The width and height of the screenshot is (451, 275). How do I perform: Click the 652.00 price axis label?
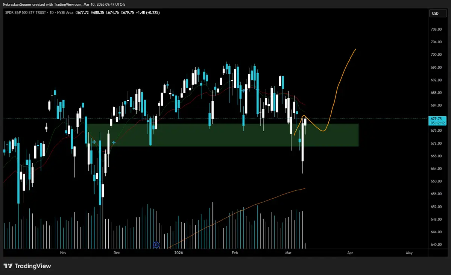pos(436,207)
